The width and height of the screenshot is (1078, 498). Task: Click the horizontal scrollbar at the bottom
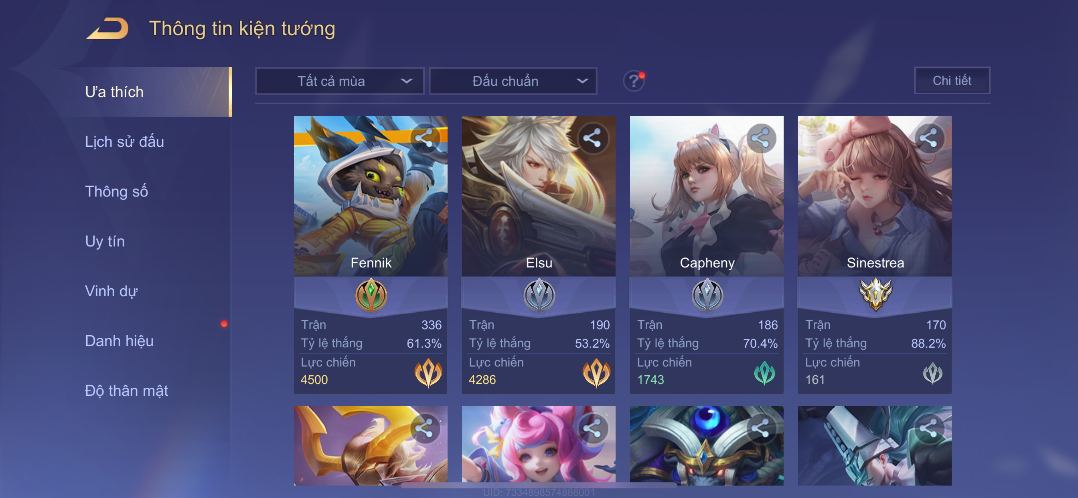point(539,486)
